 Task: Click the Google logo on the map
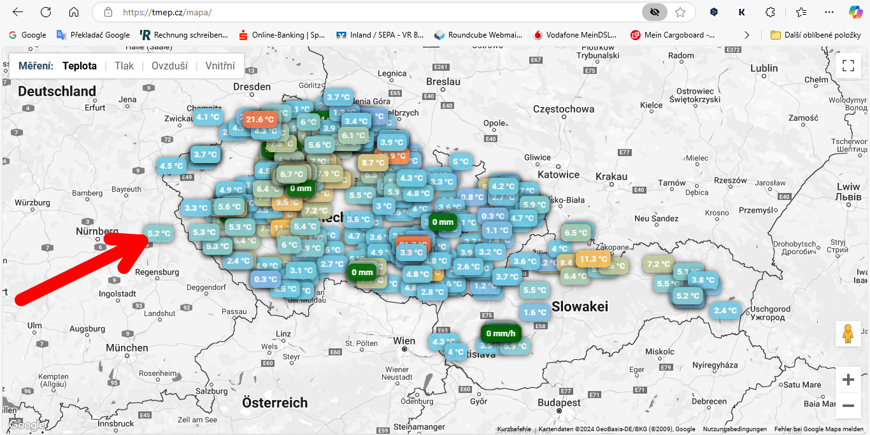pos(25,425)
